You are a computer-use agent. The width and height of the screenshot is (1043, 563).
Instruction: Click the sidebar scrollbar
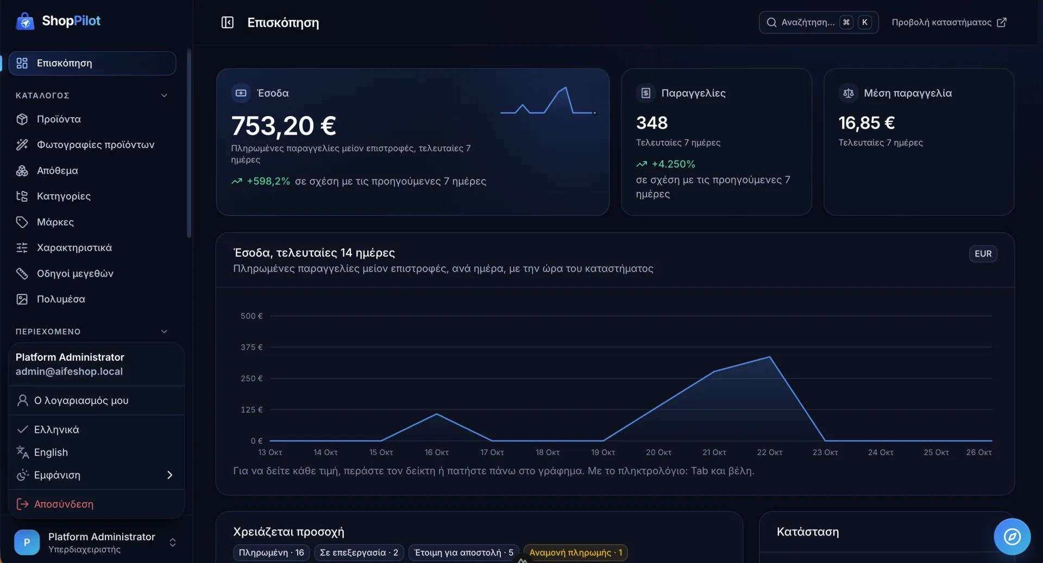click(x=189, y=144)
